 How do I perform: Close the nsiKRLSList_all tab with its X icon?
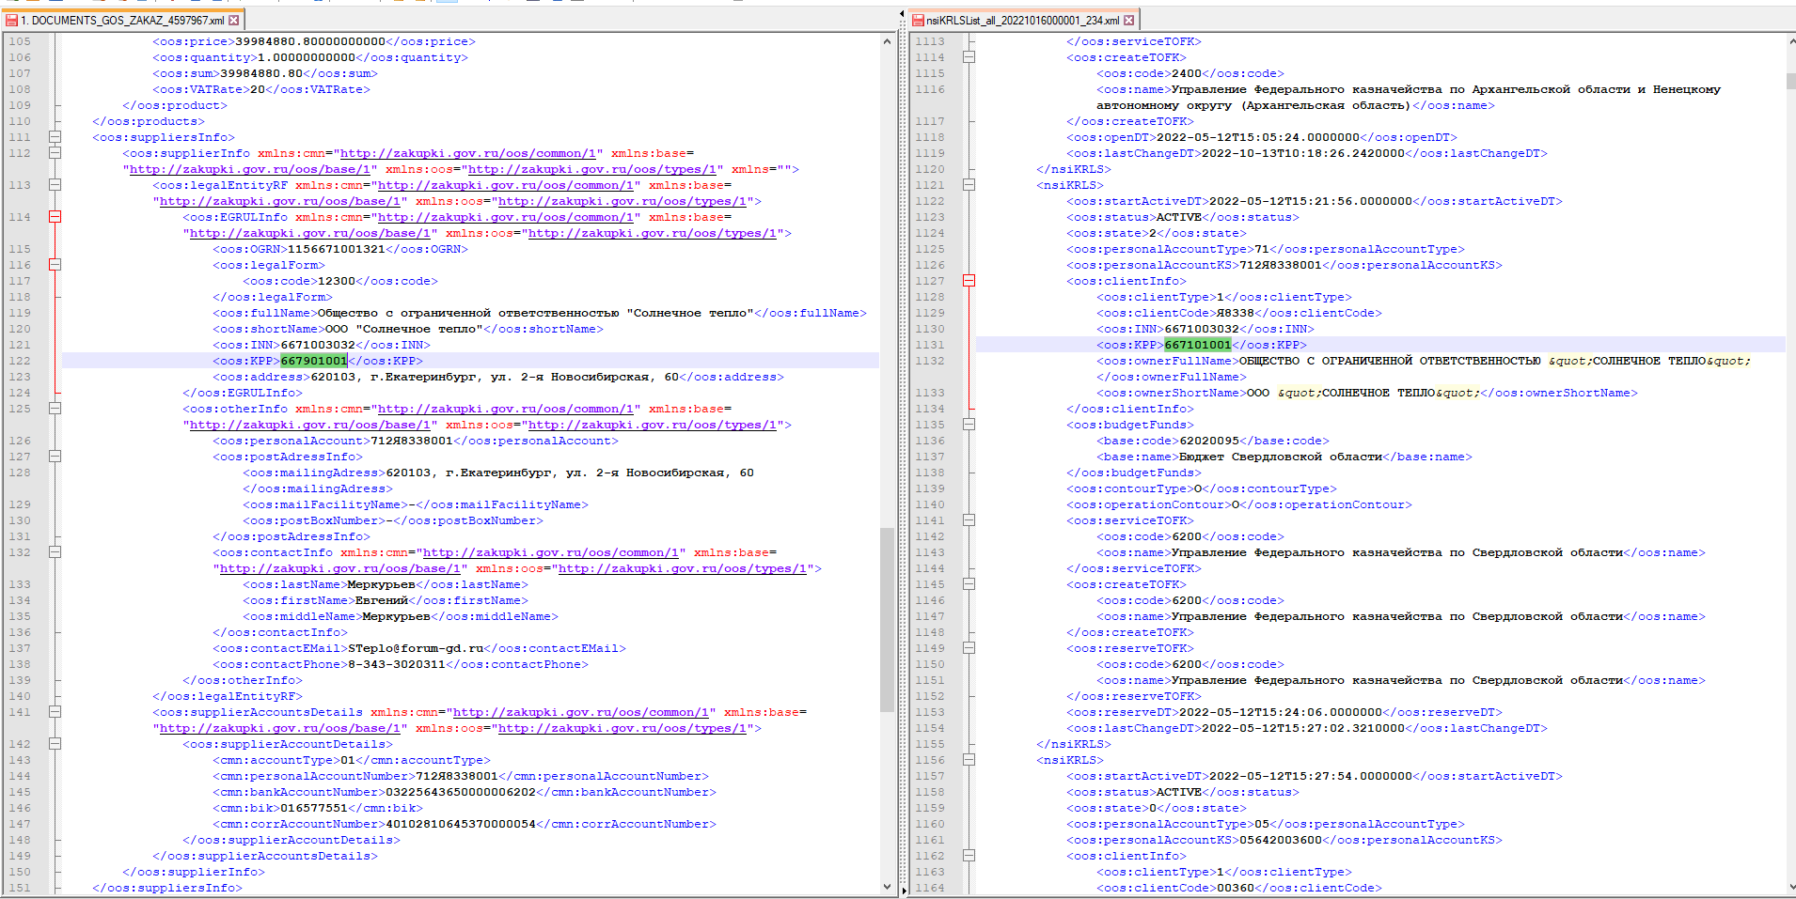point(1128,20)
